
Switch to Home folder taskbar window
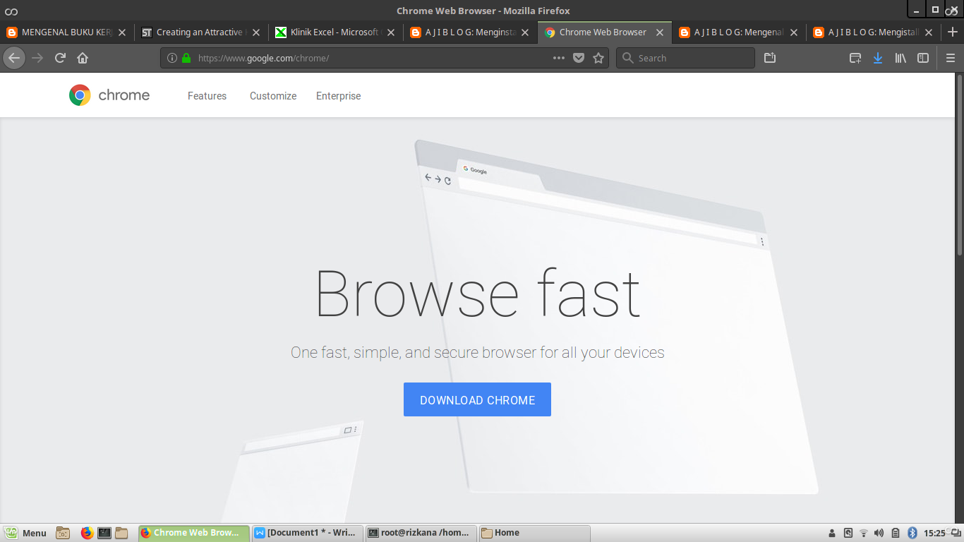[534, 533]
